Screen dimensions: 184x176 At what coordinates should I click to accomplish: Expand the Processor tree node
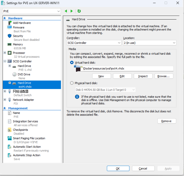click(x=5, y=53)
